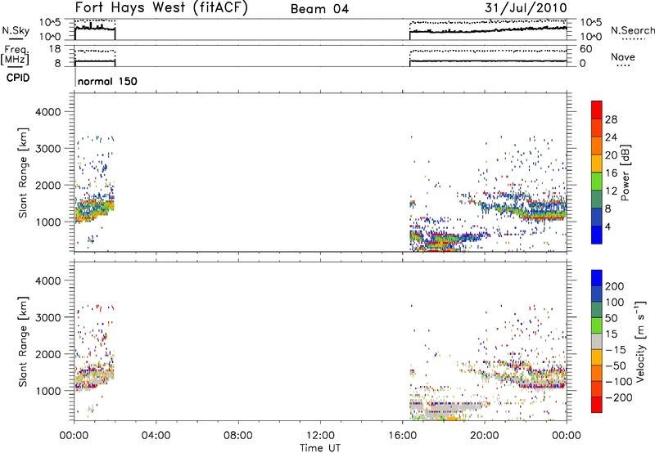Click the '18' frequency axis tick label

[55, 49]
